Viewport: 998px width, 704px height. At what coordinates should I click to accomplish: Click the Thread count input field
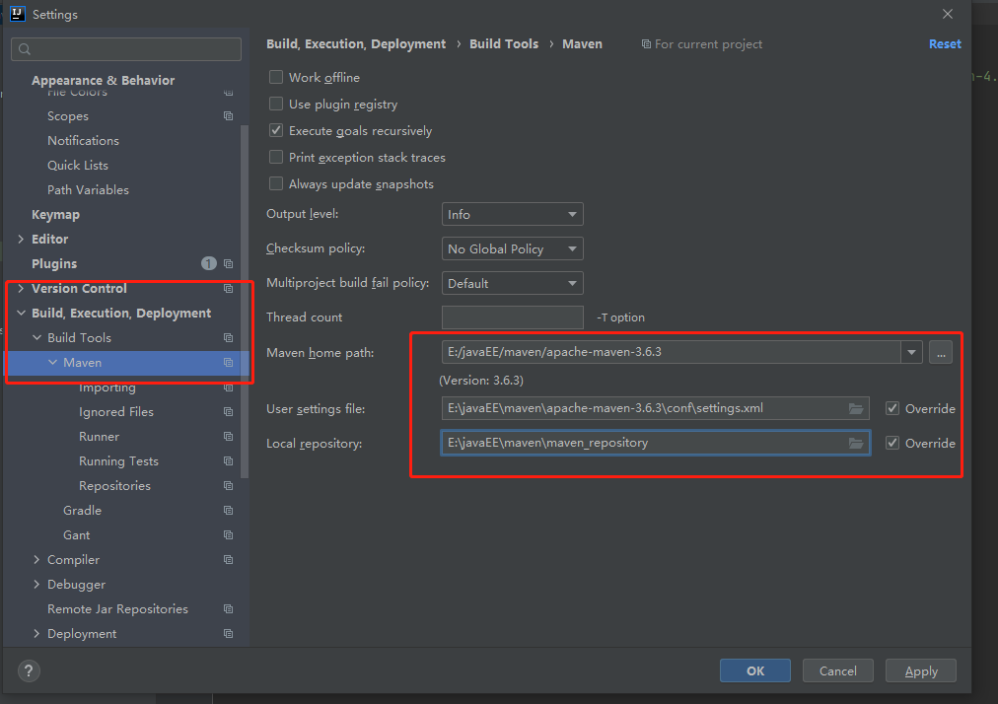click(x=513, y=317)
